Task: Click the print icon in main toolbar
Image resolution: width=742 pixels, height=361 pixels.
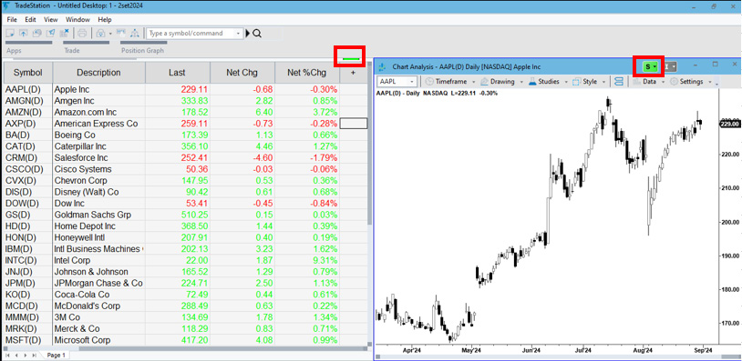Action: [82, 34]
